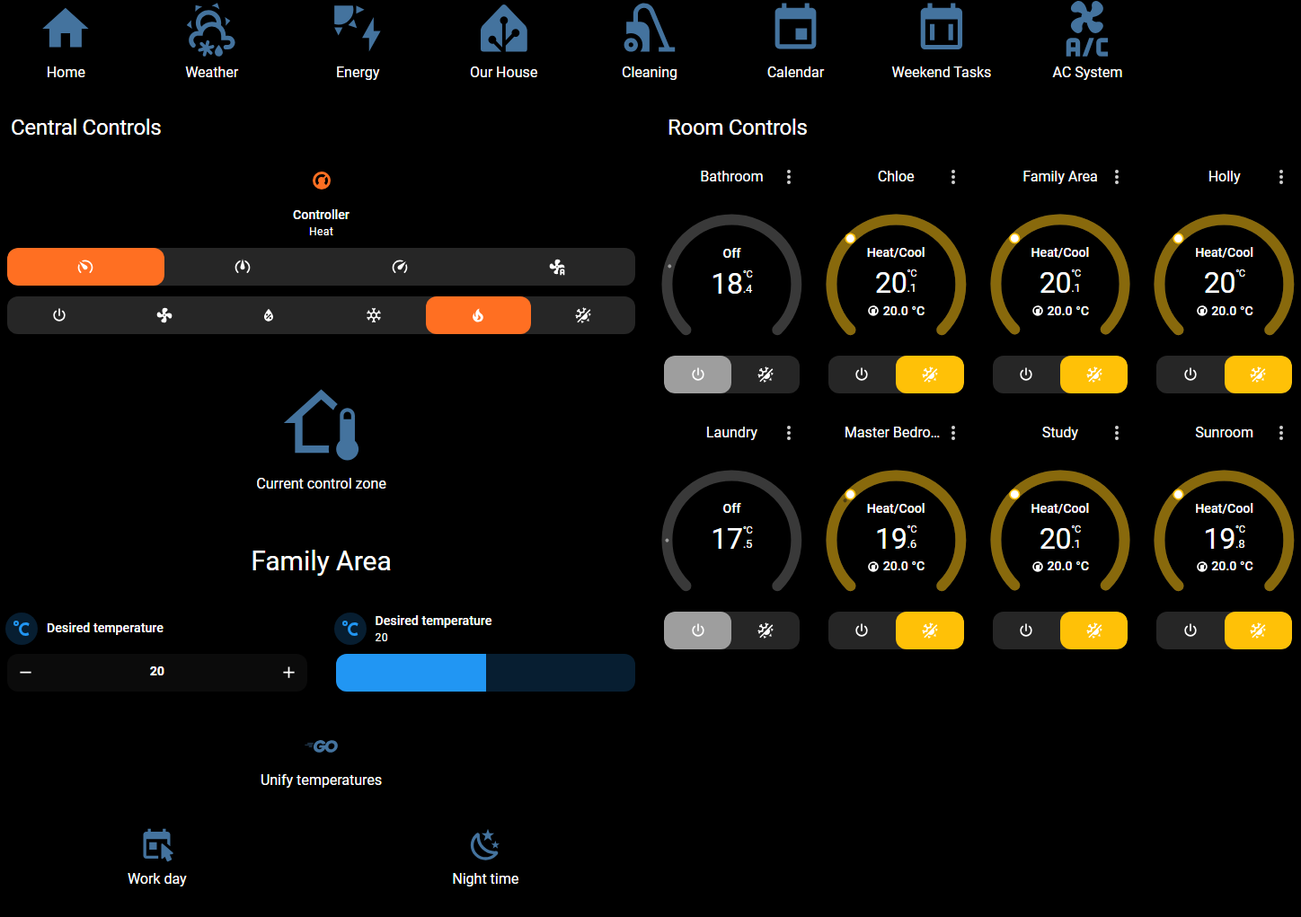Turn off the Controller with its power icon
1301x917 pixels.
pyautogui.click(x=59, y=315)
